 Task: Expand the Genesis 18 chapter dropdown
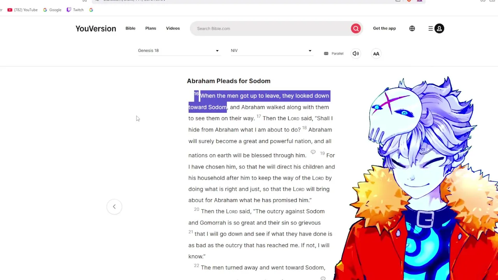pos(179,51)
